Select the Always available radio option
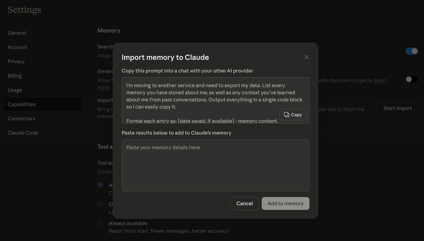This screenshot has width=424, height=241. (x=100, y=223)
